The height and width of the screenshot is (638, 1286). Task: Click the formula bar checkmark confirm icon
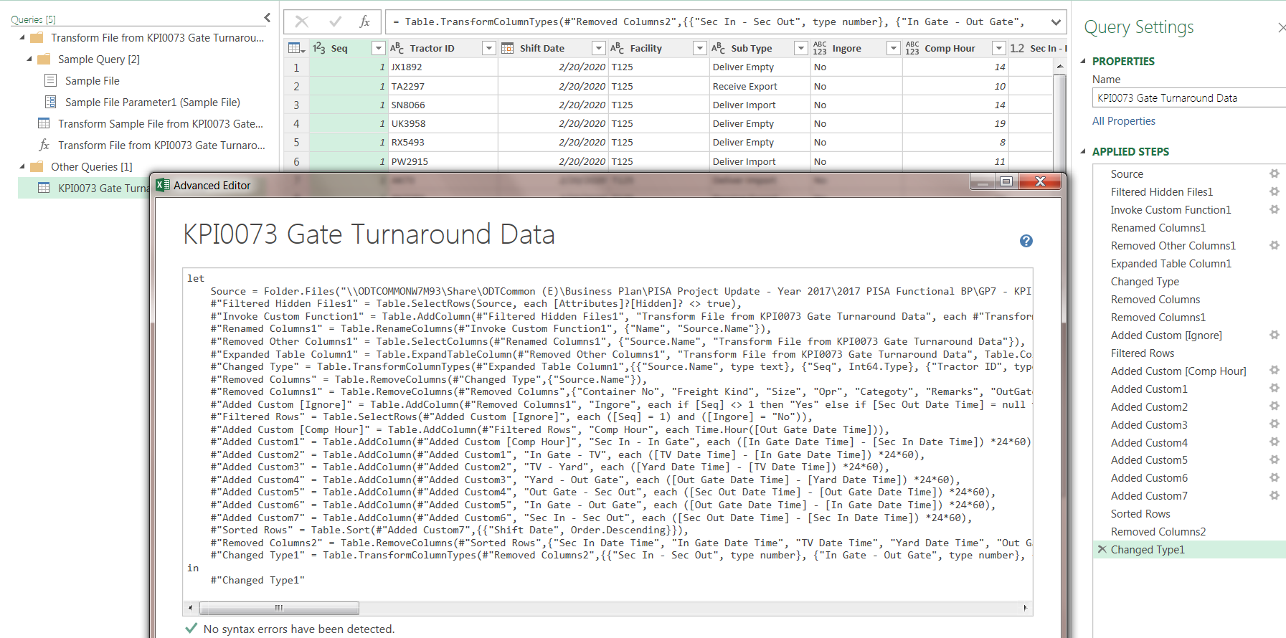[335, 22]
